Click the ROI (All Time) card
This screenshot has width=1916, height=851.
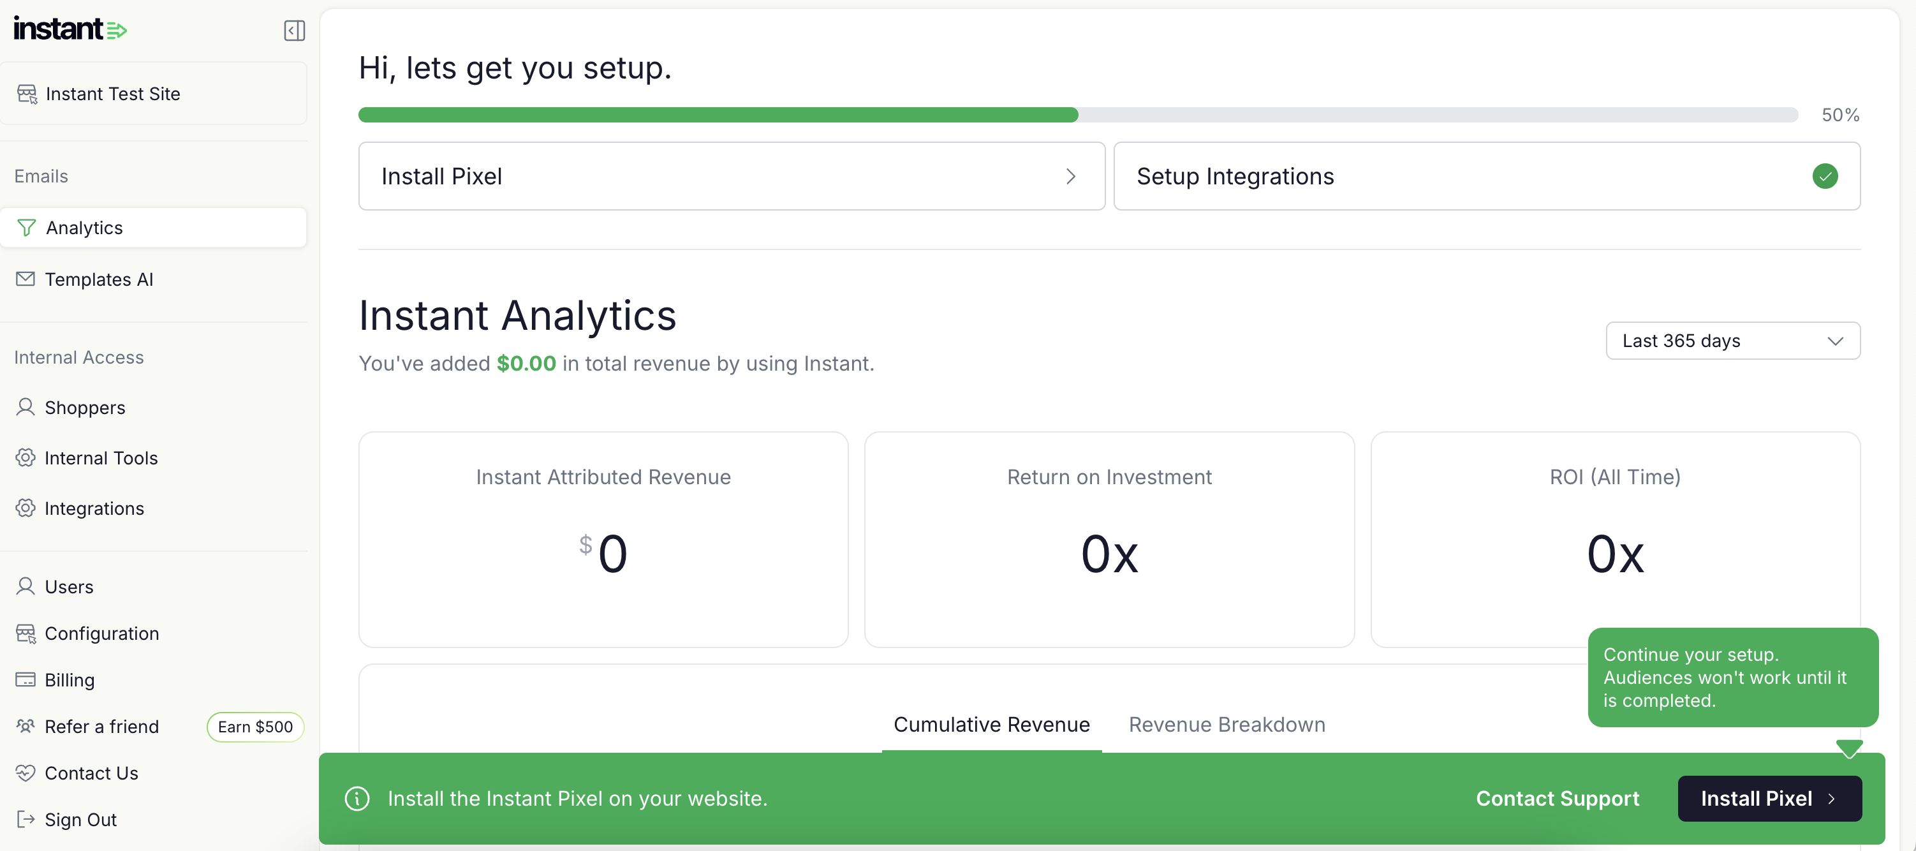click(1615, 539)
